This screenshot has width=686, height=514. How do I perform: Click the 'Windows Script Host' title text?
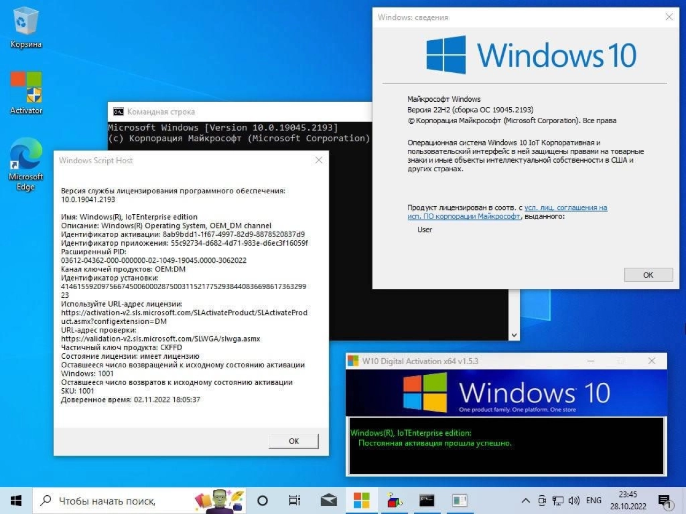pyautogui.click(x=96, y=160)
